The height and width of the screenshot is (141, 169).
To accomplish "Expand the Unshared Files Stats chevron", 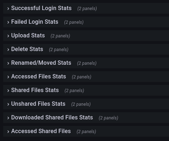I will [8, 104].
